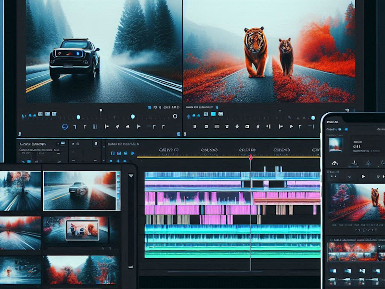Click the car in the left viewer preview
The width and height of the screenshot is (385, 289).
point(74,59)
